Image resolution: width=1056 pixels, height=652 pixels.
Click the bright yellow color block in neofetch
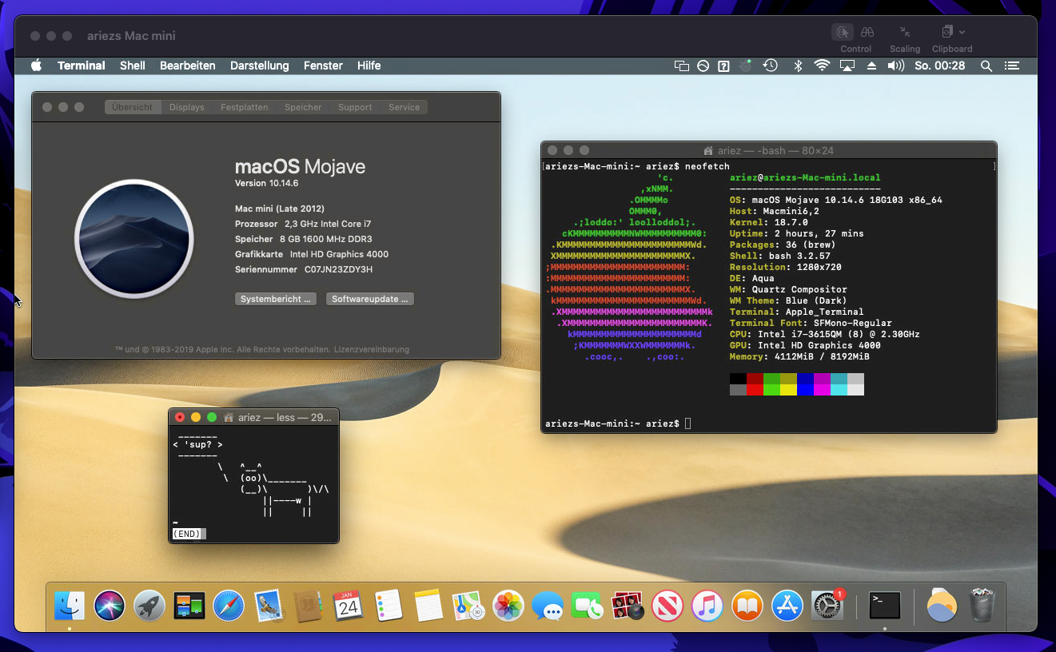coord(788,390)
